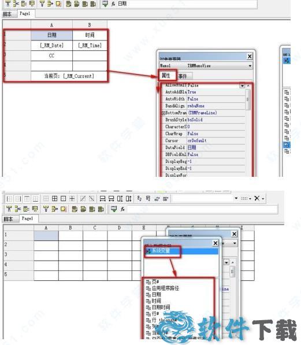Select the Page1 tab in the lower designer

[27, 218]
